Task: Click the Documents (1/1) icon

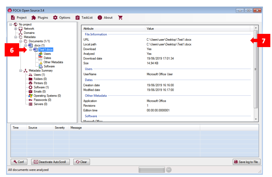Action: (x=26, y=41)
